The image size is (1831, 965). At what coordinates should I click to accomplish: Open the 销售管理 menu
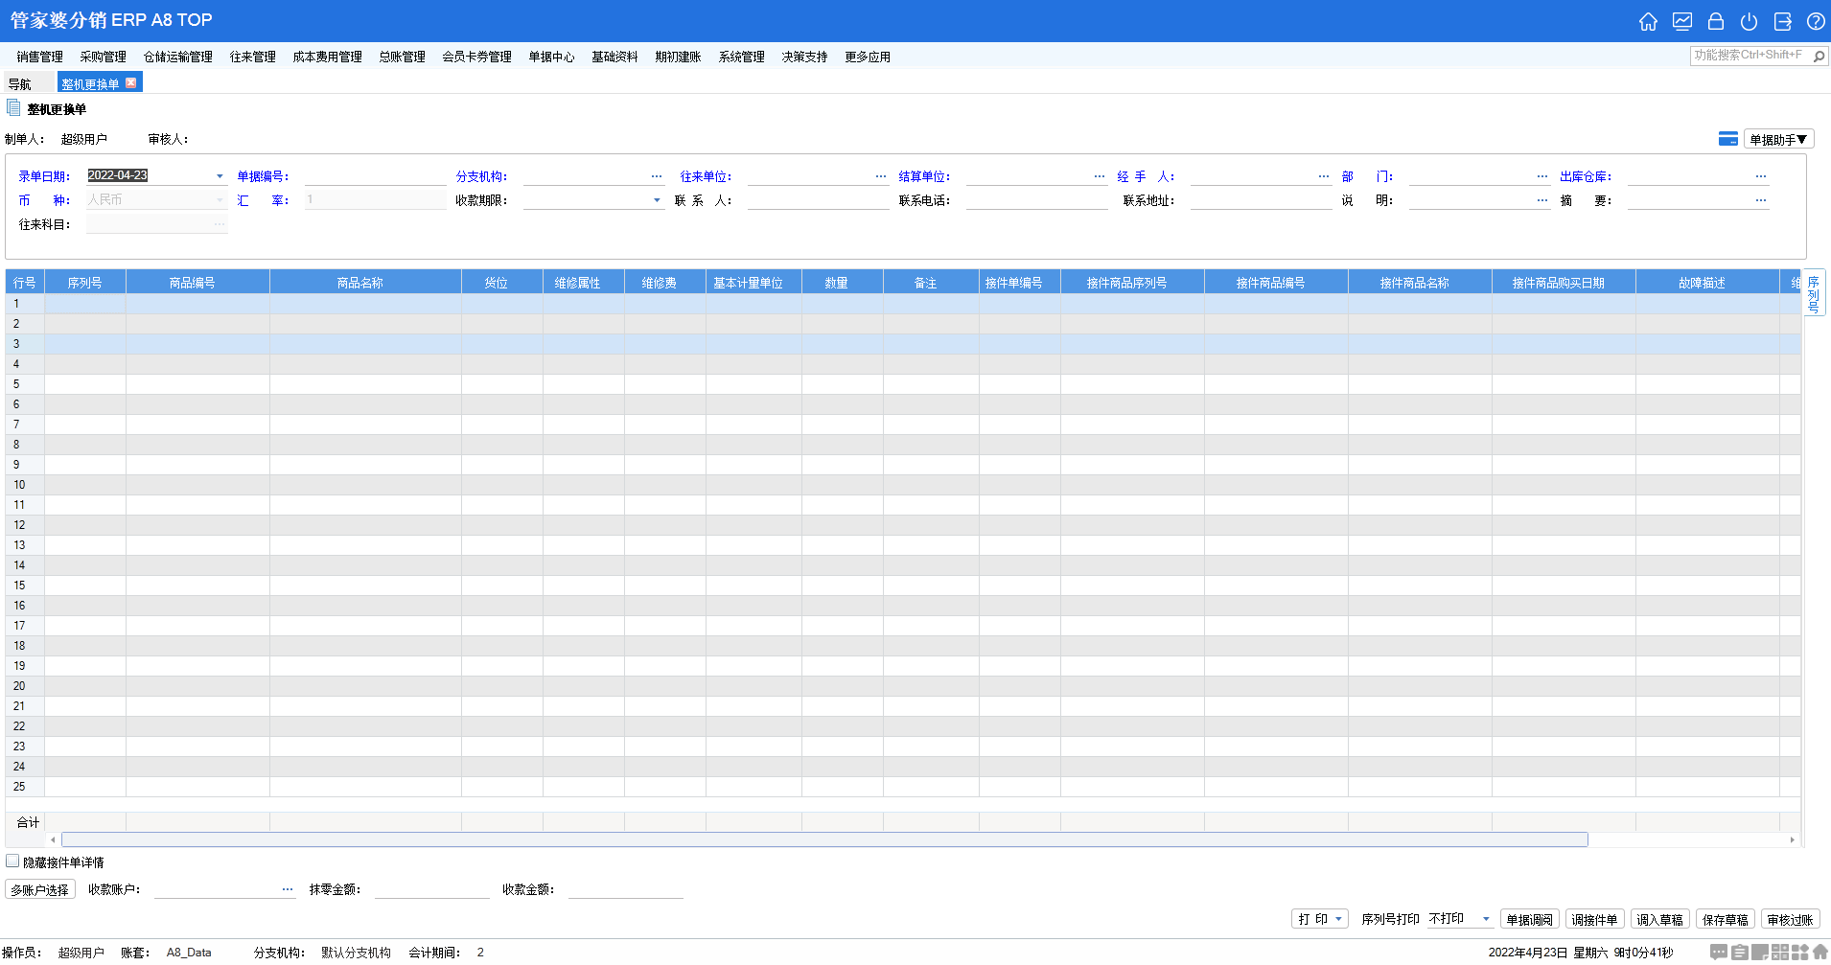pyautogui.click(x=39, y=57)
